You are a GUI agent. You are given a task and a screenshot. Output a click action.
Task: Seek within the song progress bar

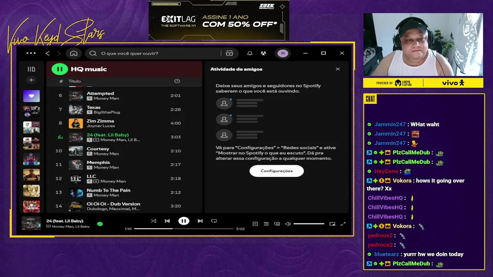pyautogui.click(x=184, y=229)
